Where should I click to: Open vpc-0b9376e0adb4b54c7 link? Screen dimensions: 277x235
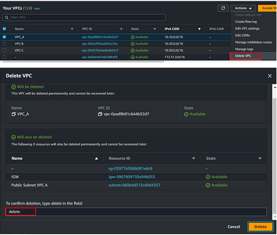(100, 51)
